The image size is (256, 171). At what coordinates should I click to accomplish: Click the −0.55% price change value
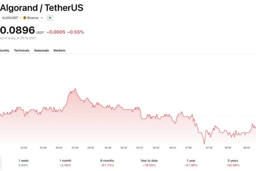click(x=76, y=32)
